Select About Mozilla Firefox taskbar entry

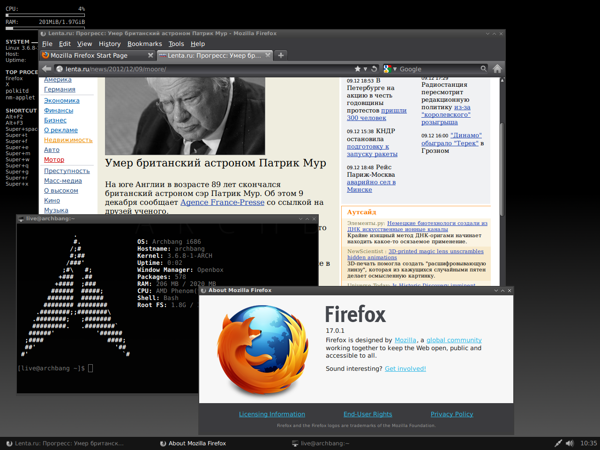point(193,443)
